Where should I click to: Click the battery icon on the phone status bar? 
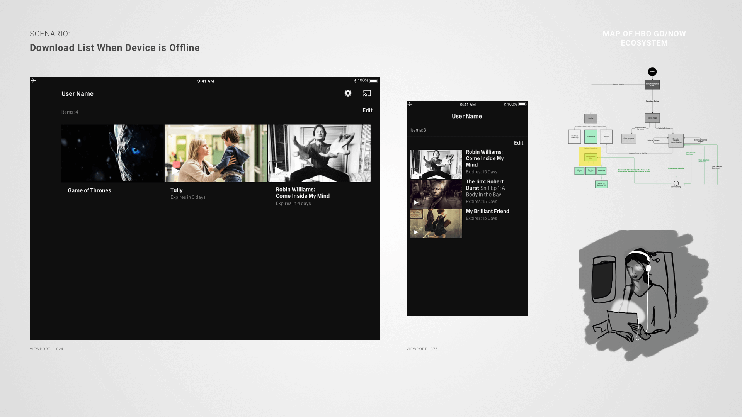pyautogui.click(x=522, y=104)
